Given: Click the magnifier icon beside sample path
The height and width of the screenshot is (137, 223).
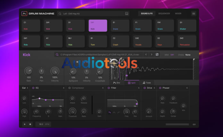Looking at the screenshot, I should coord(57,55).
